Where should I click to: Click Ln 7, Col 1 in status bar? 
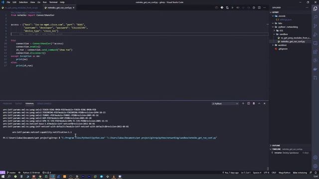pos(246,173)
